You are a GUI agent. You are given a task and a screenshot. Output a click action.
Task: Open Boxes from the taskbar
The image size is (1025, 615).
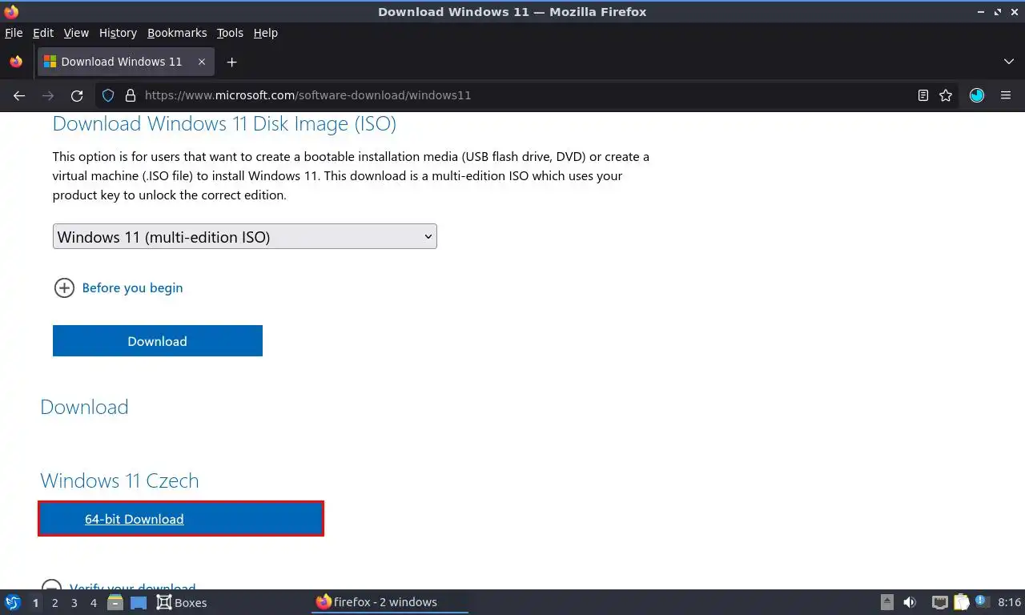tap(182, 602)
